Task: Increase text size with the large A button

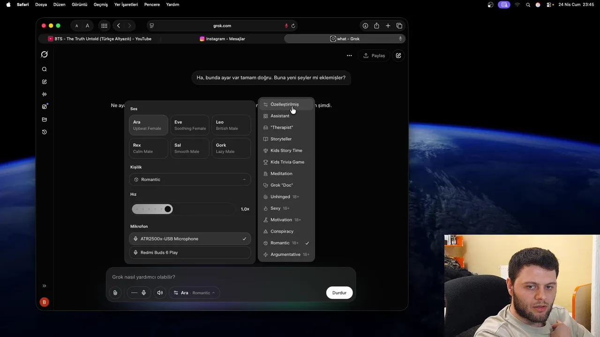Action: (x=87, y=26)
